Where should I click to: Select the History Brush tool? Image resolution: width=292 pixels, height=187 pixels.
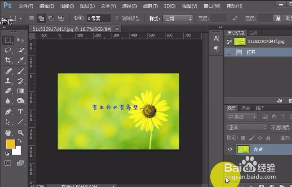click(21, 81)
